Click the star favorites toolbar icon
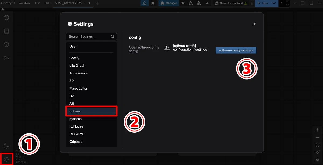This screenshot has width=323, height=165. pos(183,3)
